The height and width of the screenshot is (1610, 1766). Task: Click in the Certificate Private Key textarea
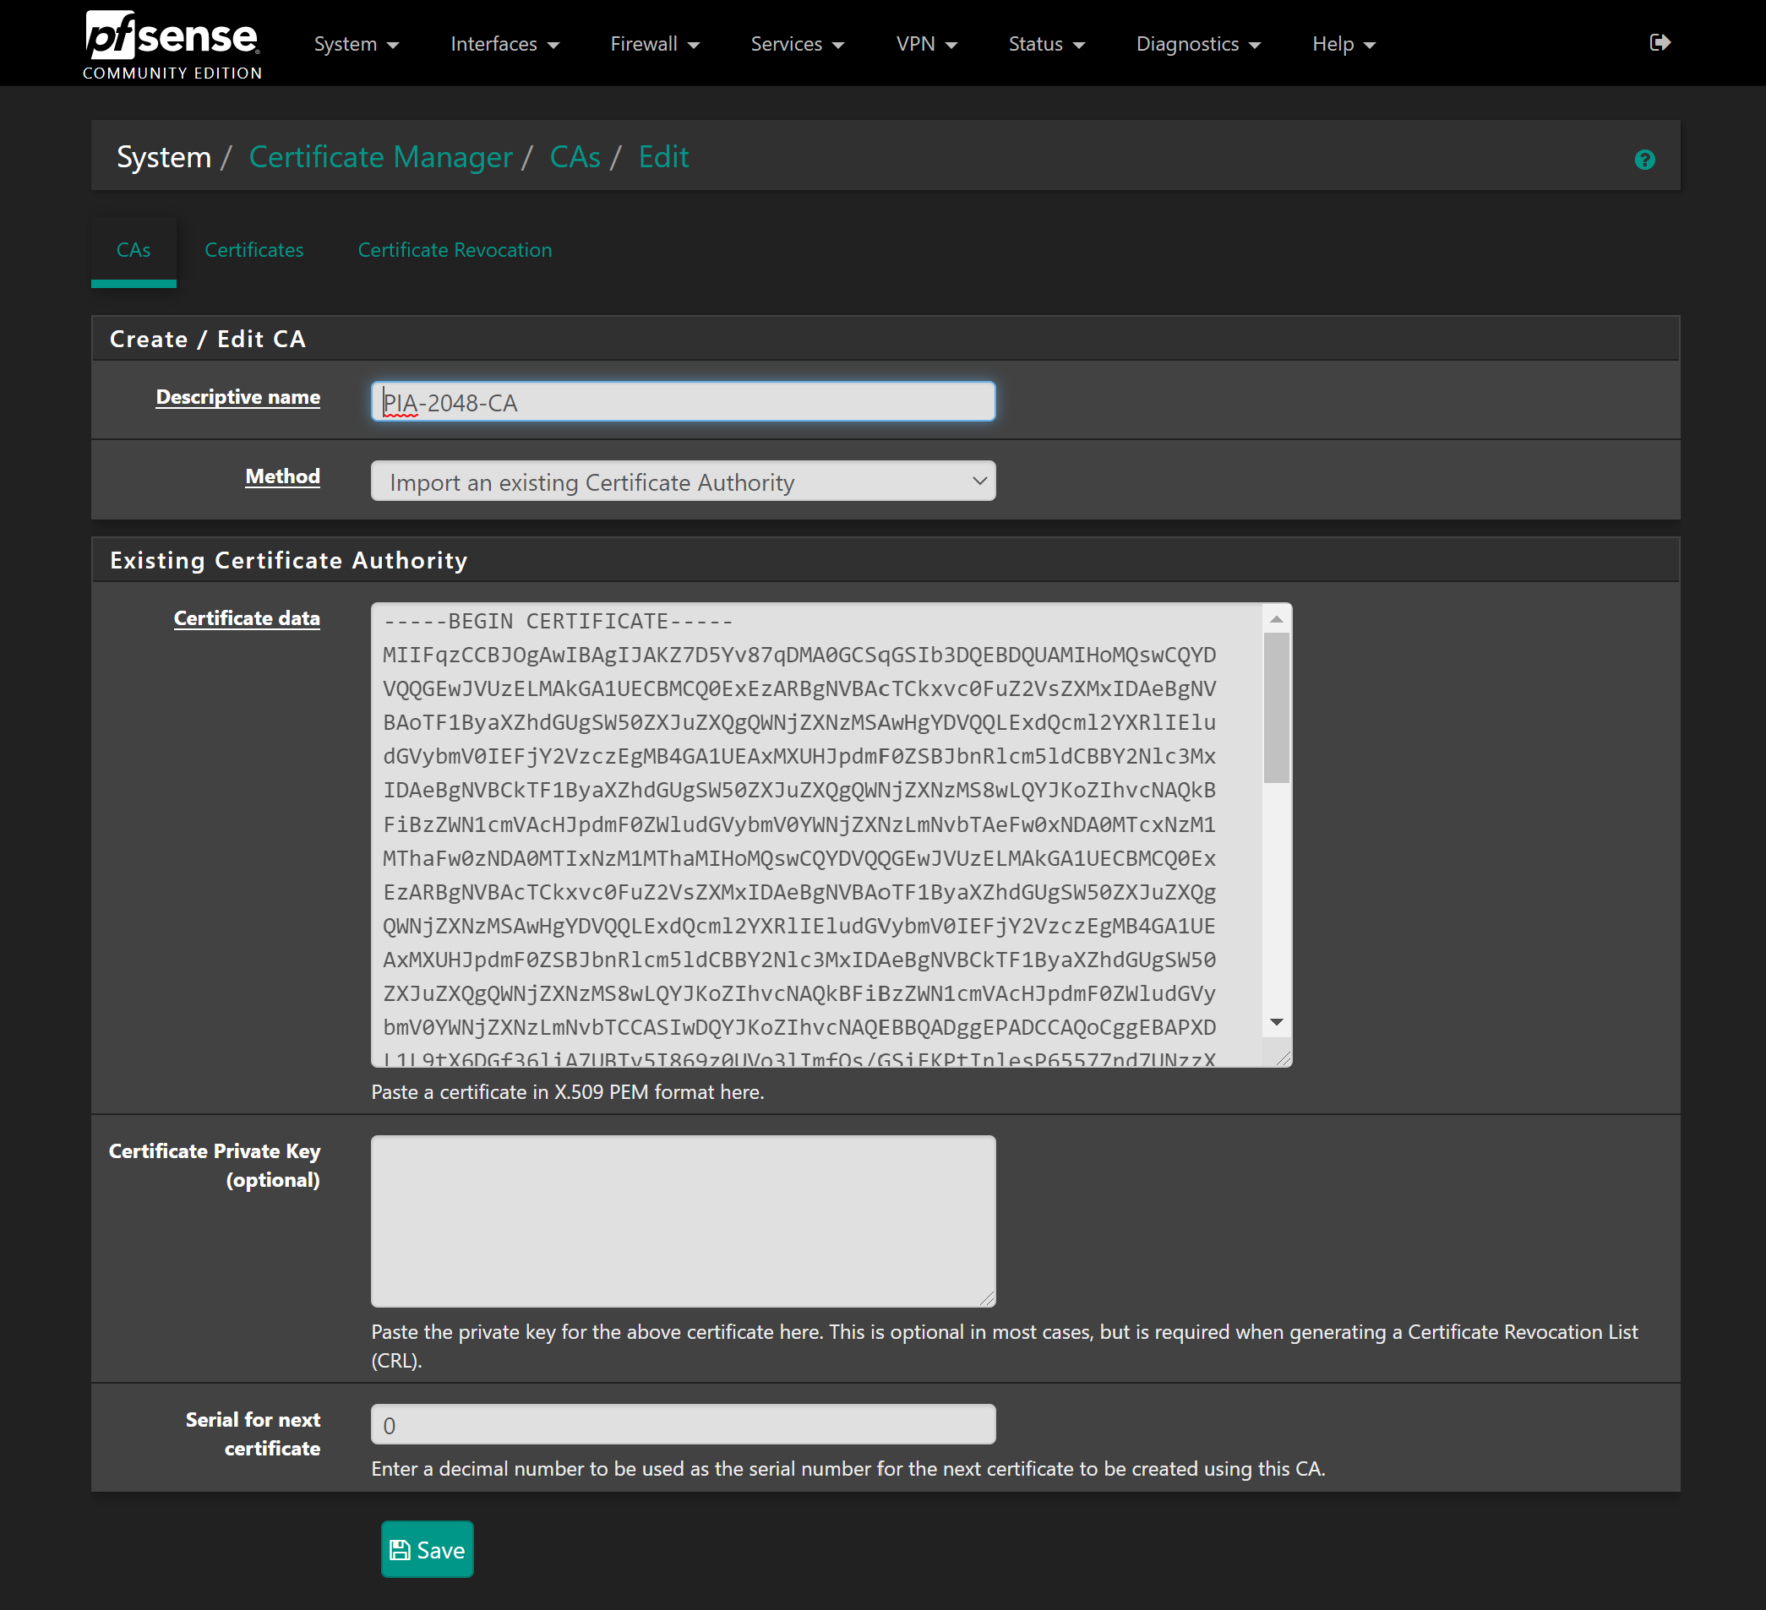click(684, 1221)
